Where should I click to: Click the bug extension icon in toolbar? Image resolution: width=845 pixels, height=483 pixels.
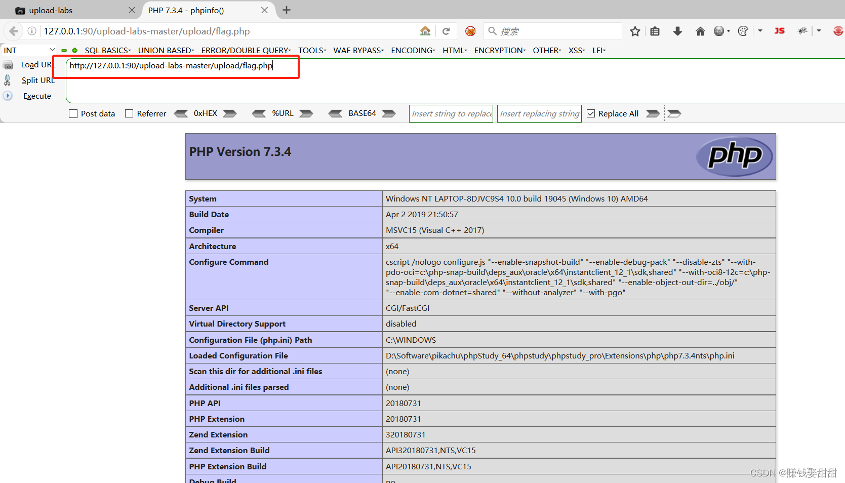tap(802, 31)
